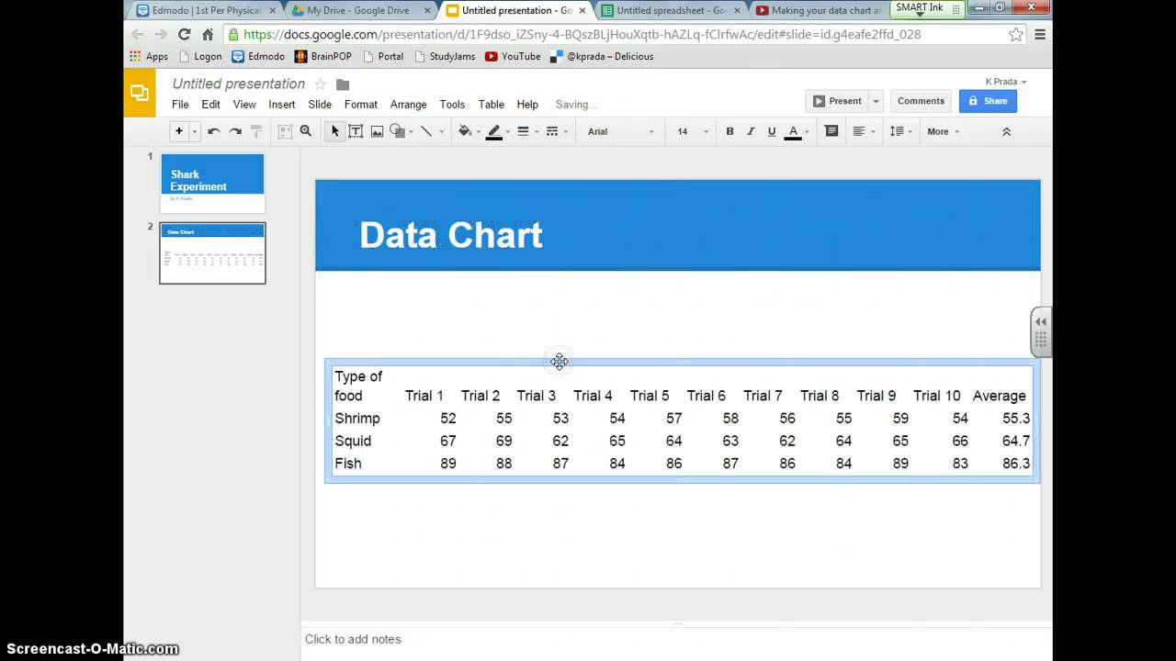Click the Present button
Image resolution: width=1176 pixels, height=661 pixels.
pyautogui.click(x=837, y=101)
